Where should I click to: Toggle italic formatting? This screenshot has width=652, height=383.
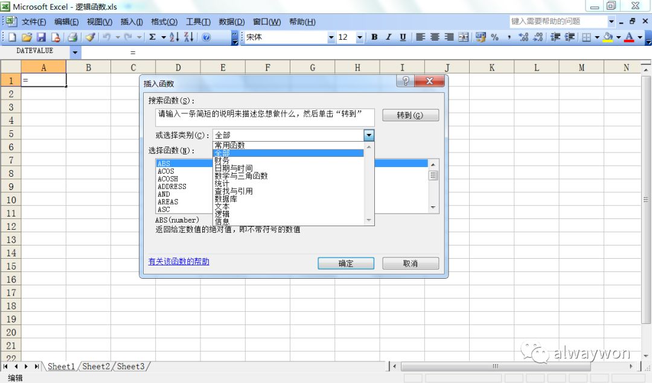pos(388,37)
